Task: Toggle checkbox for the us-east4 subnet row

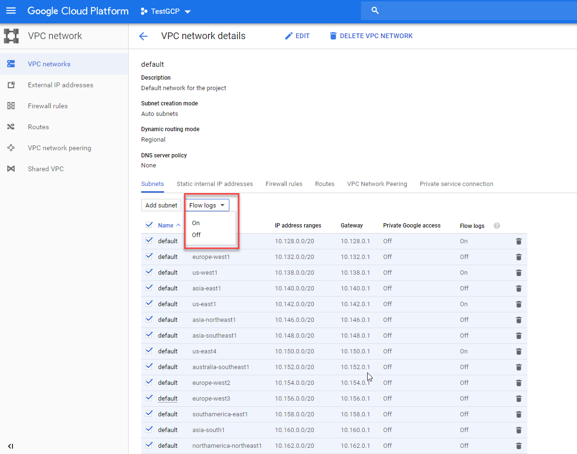Action: (x=149, y=351)
